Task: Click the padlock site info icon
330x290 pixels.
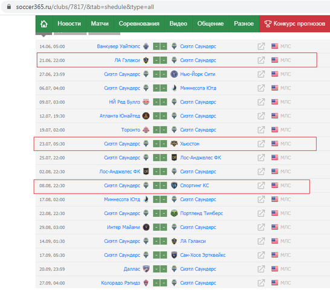Action: pos(9,7)
